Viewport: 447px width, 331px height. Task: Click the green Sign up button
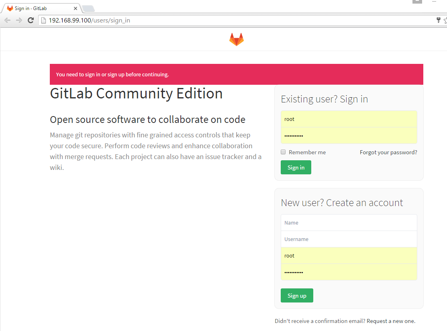[x=297, y=295]
